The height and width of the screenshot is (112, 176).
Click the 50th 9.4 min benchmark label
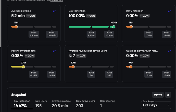[x=34, y=34]
